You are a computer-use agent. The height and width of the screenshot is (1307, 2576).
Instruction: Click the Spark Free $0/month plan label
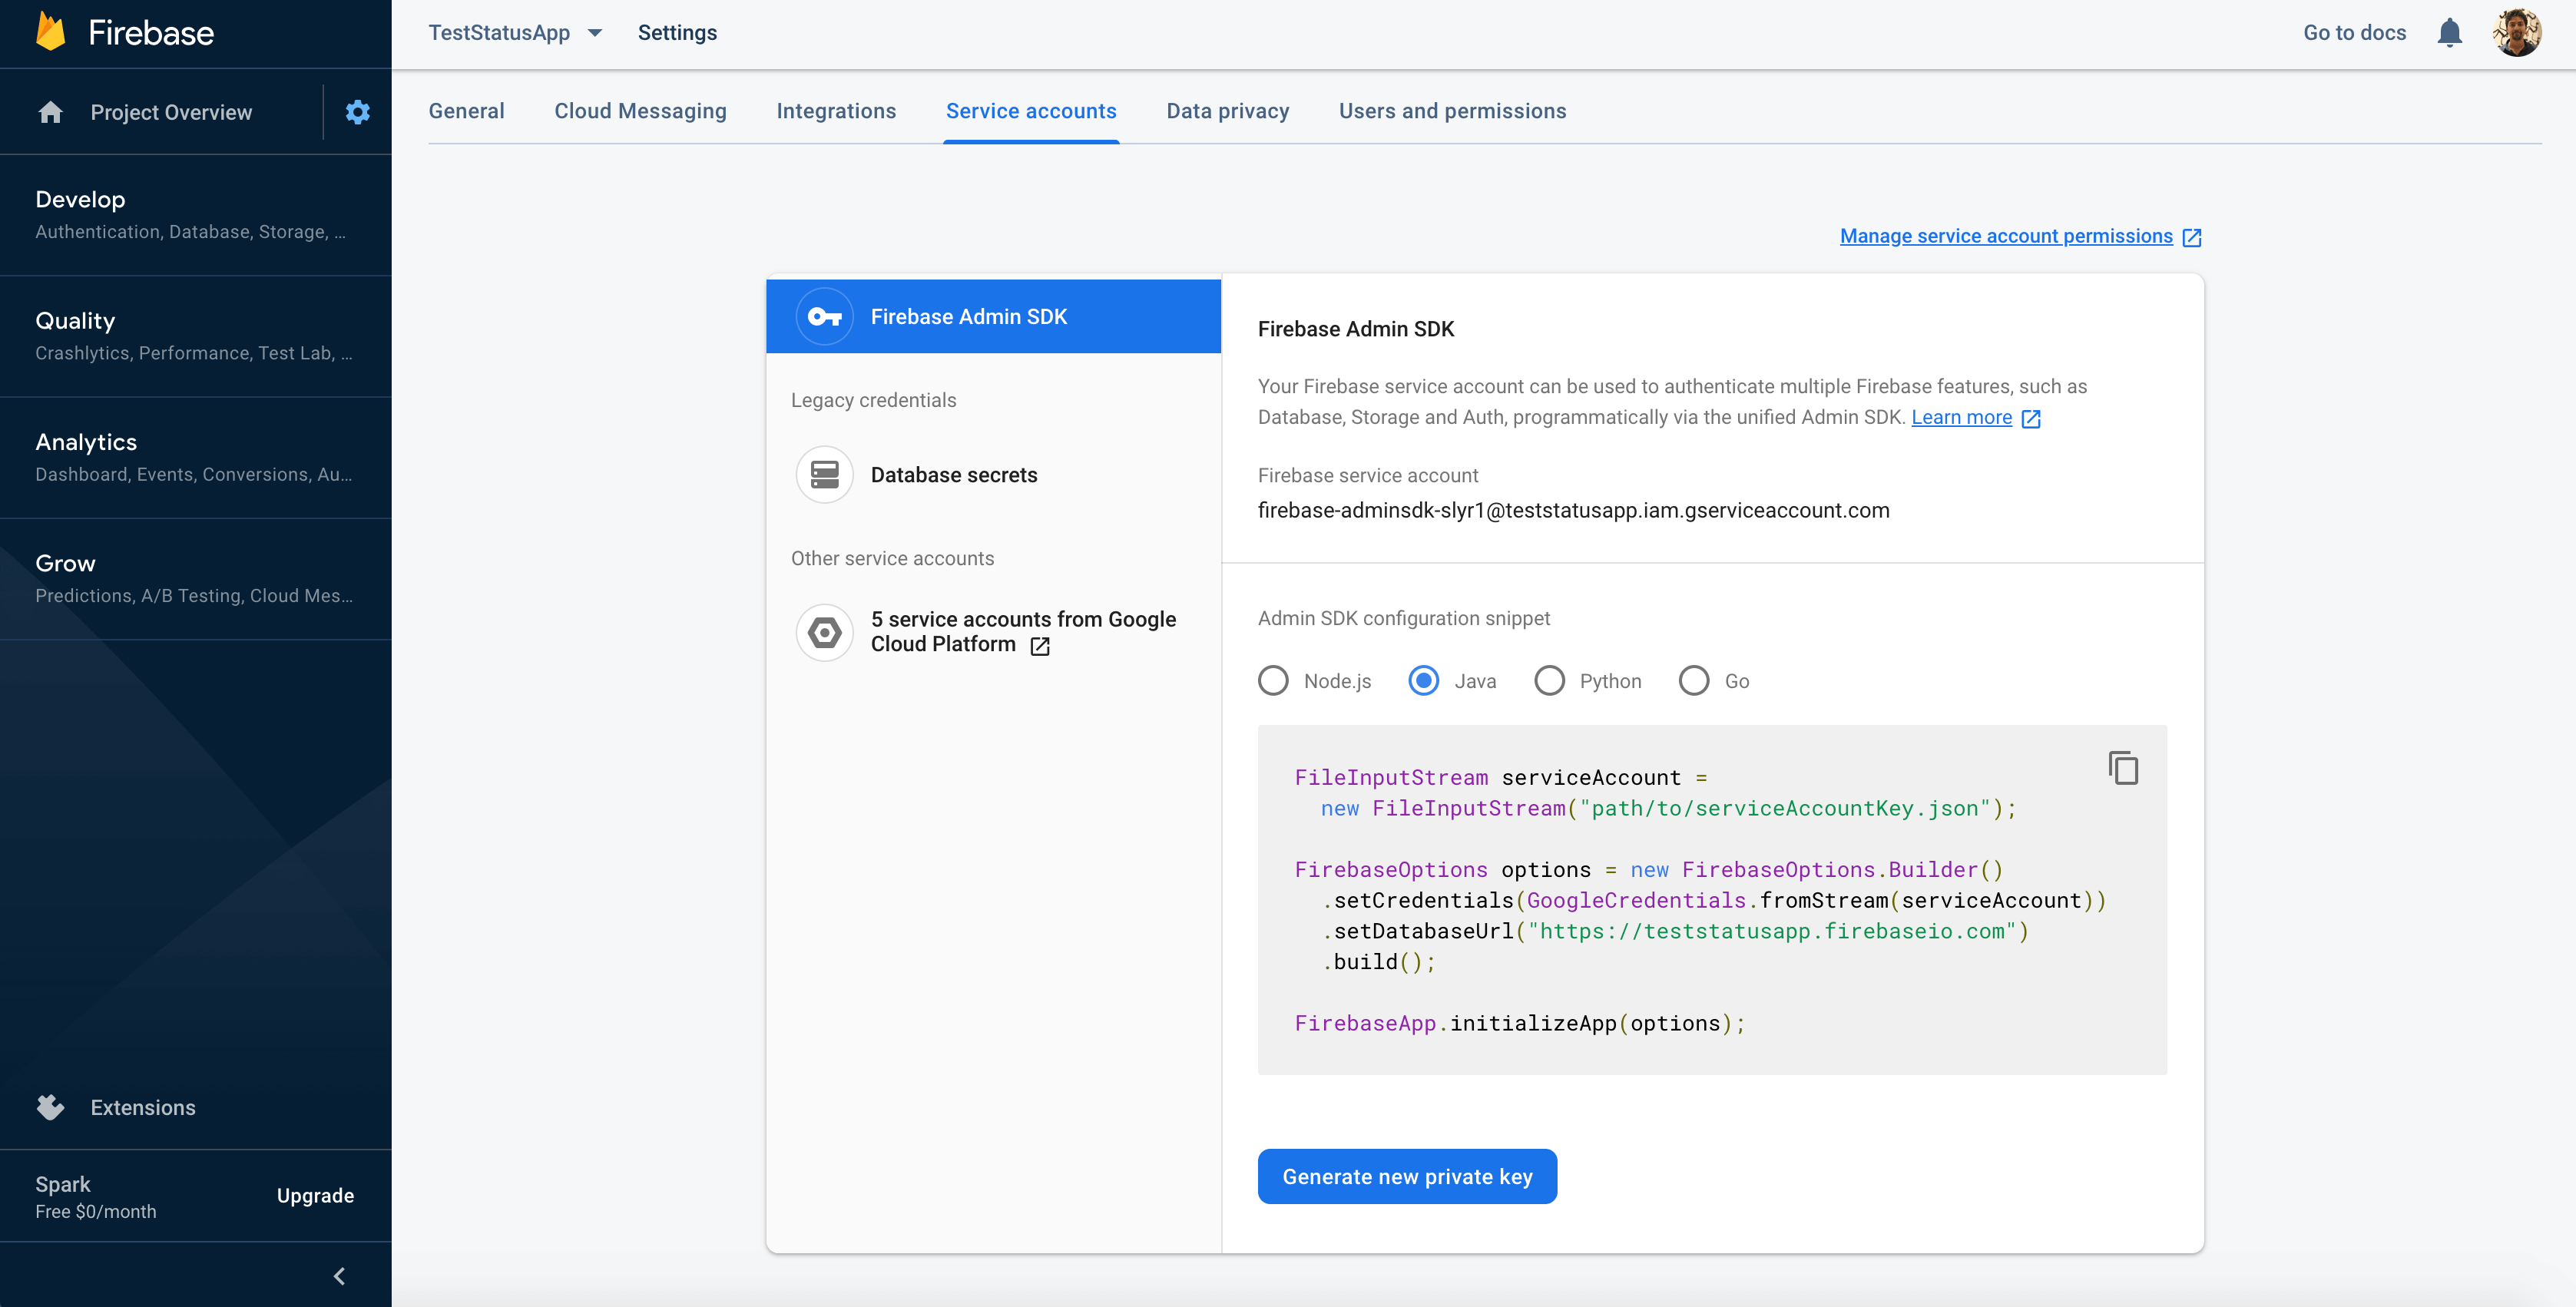pyautogui.click(x=96, y=1197)
